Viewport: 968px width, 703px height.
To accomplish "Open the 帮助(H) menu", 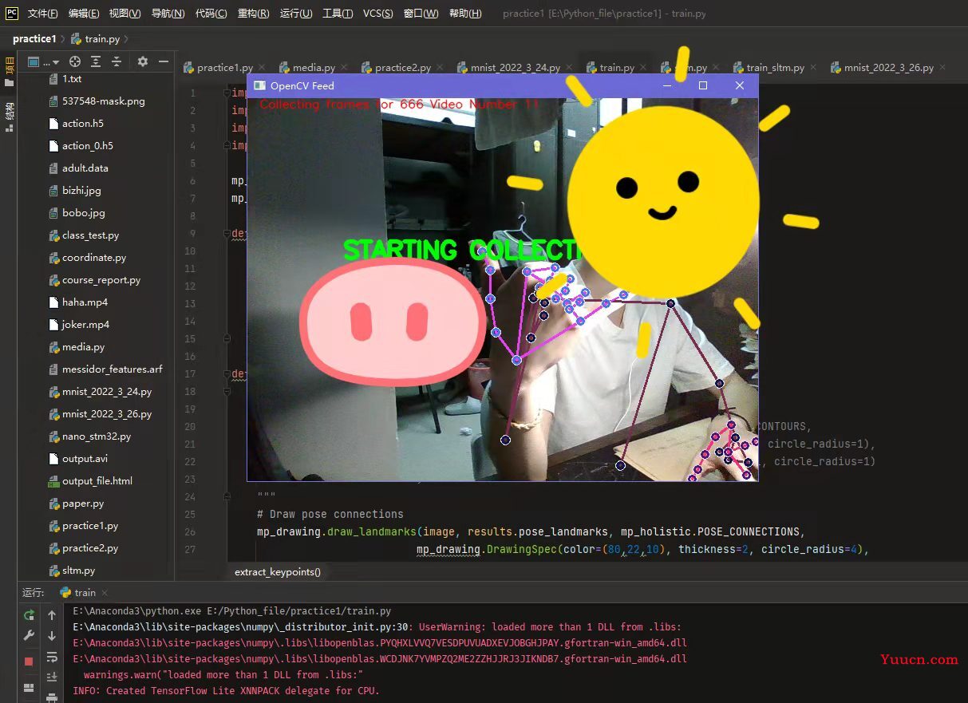I will click(x=465, y=14).
